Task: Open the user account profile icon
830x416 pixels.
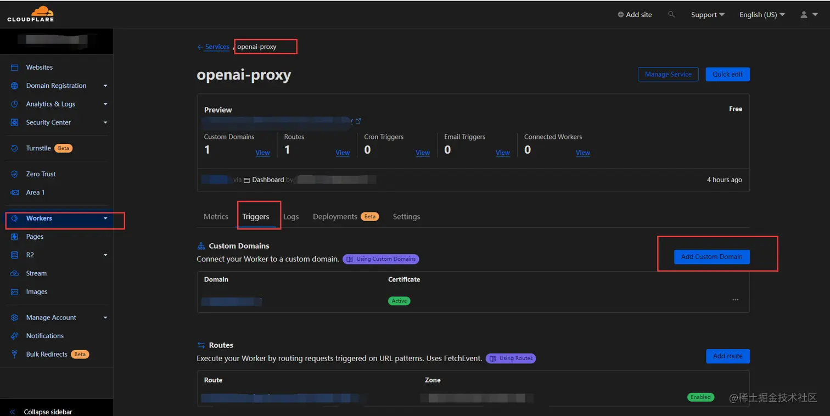Action: [804, 15]
